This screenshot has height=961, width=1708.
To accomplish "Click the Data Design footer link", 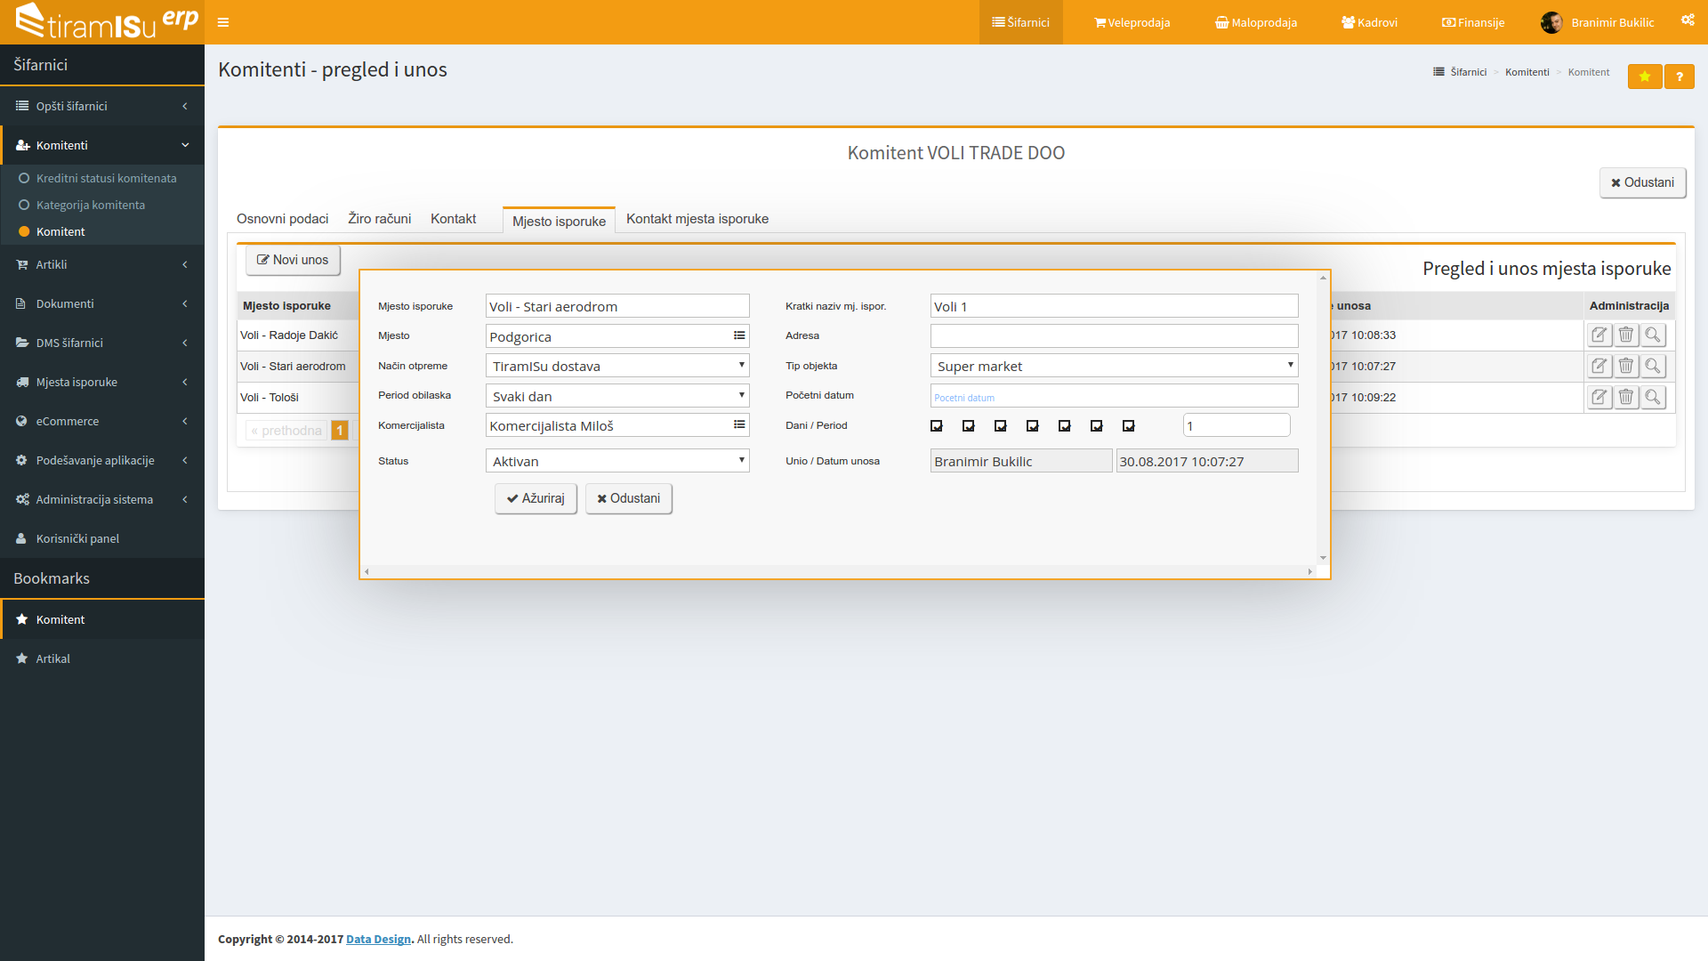I will [x=378, y=939].
